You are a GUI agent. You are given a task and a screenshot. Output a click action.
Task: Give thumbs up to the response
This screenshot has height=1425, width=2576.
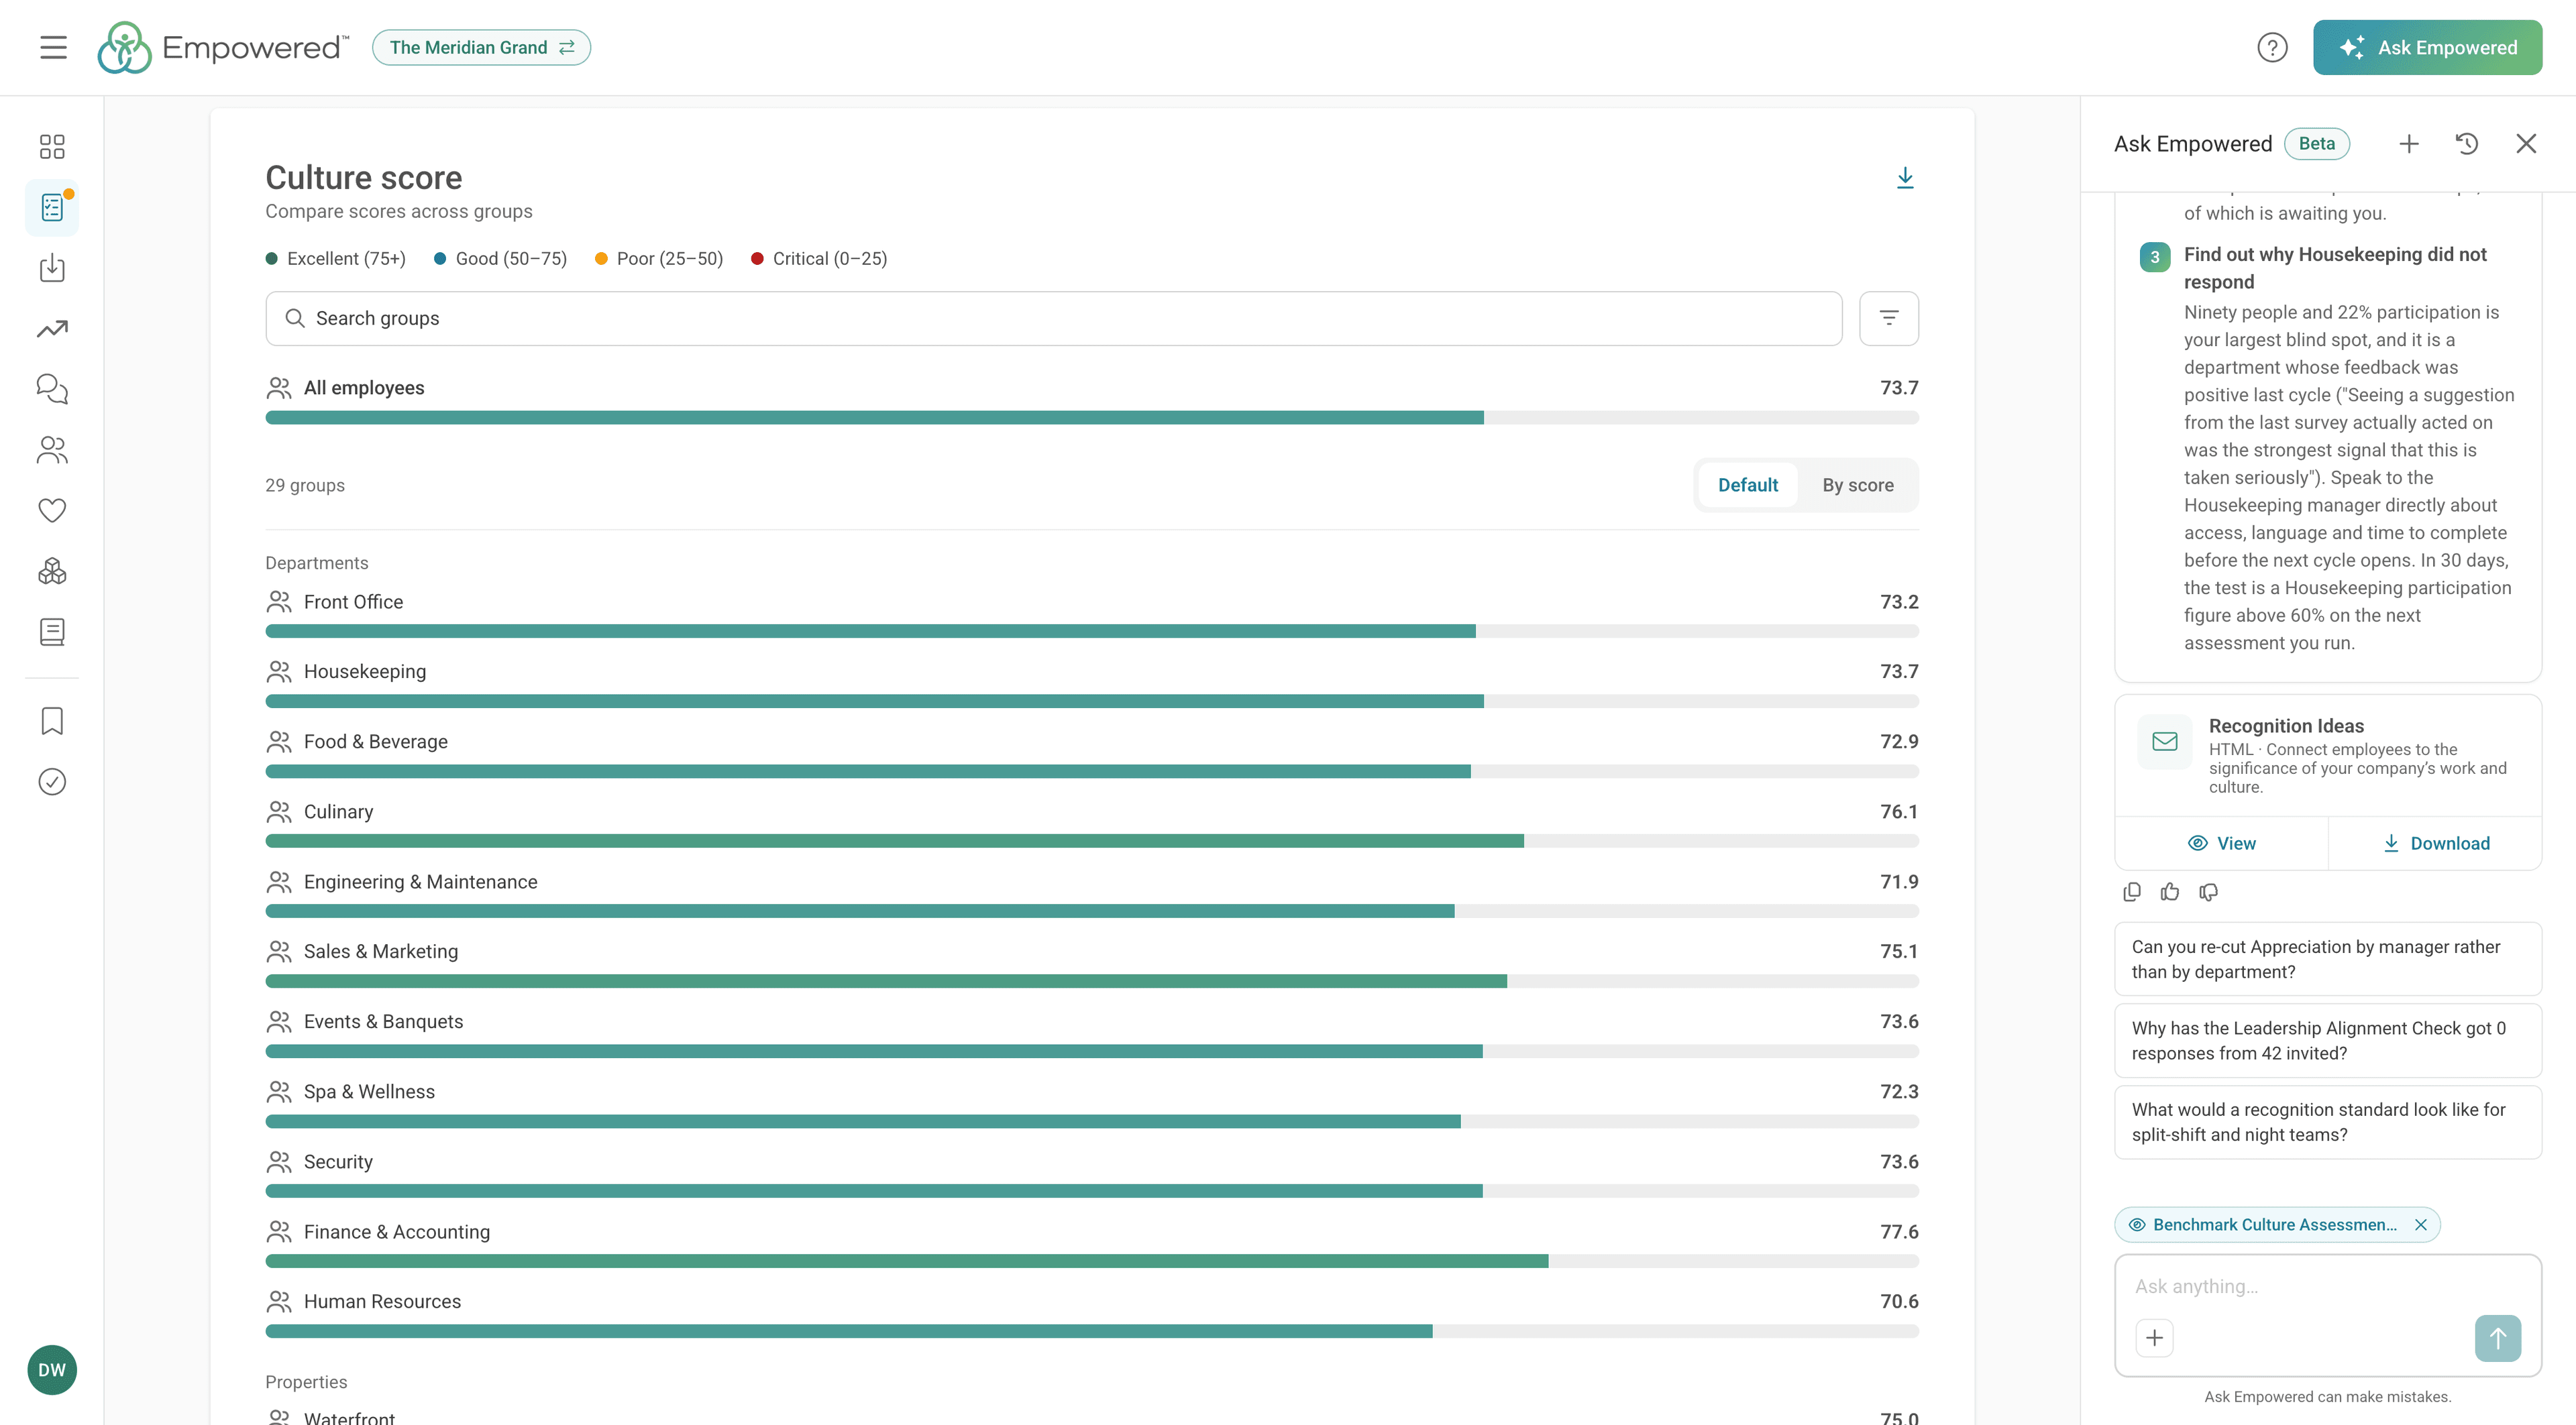pyautogui.click(x=2169, y=891)
